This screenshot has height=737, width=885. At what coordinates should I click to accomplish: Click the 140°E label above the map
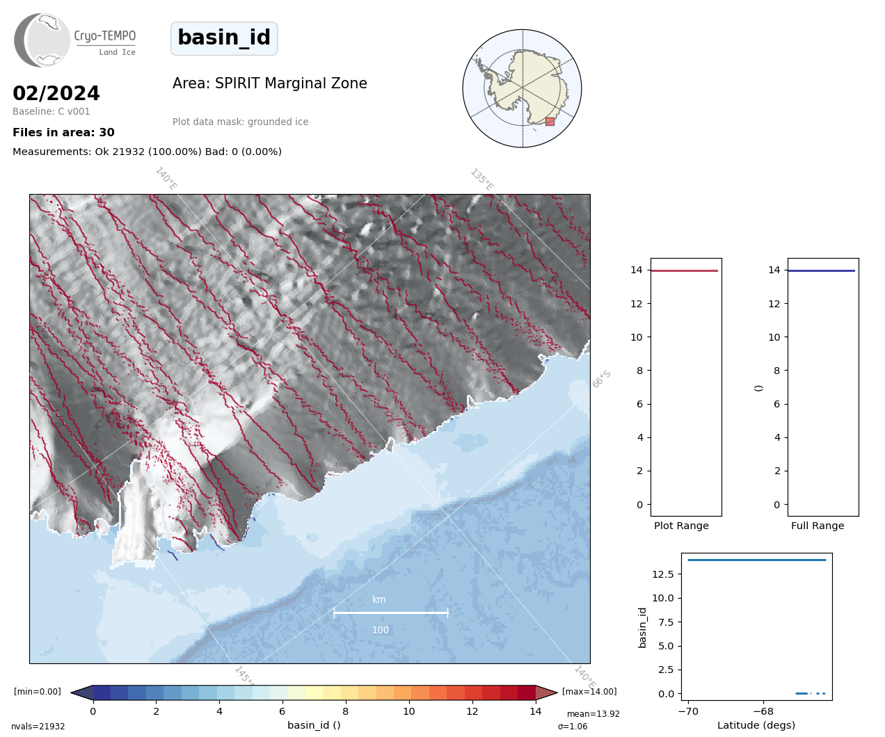[x=166, y=179]
